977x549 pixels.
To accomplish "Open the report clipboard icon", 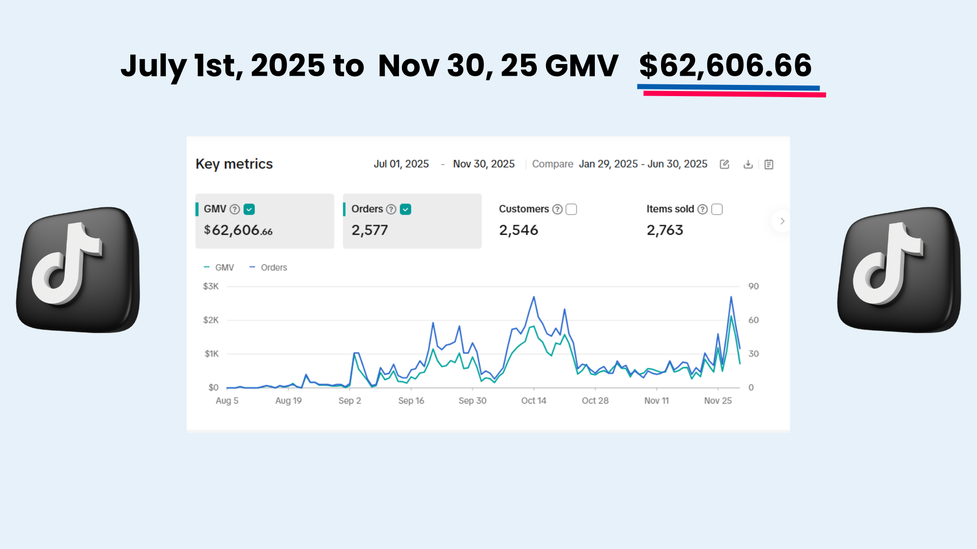I will pos(768,164).
